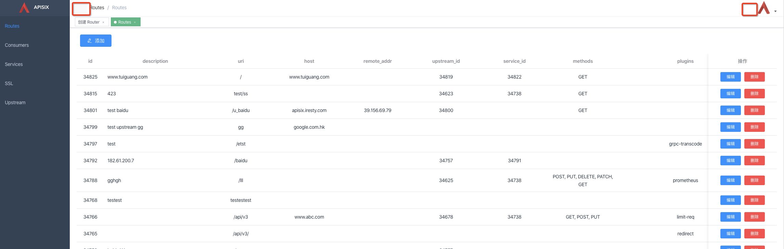Delete route 34799 test upstream gg
Image resolution: width=784 pixels, height=249 pixels.
pos(755,127)
